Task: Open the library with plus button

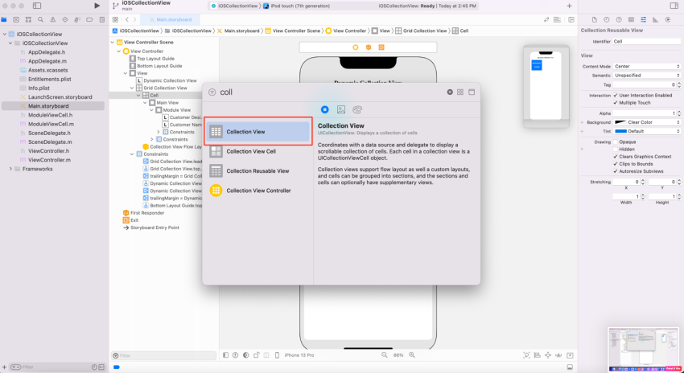Action: [569, 6]
